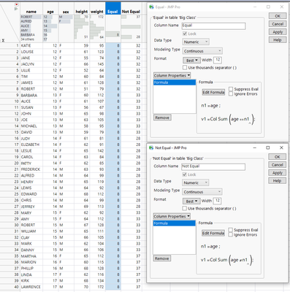Open Data Type dropdown in Not Equal dialog
Screen dimensions: 290x292
[x=196, y=182]
